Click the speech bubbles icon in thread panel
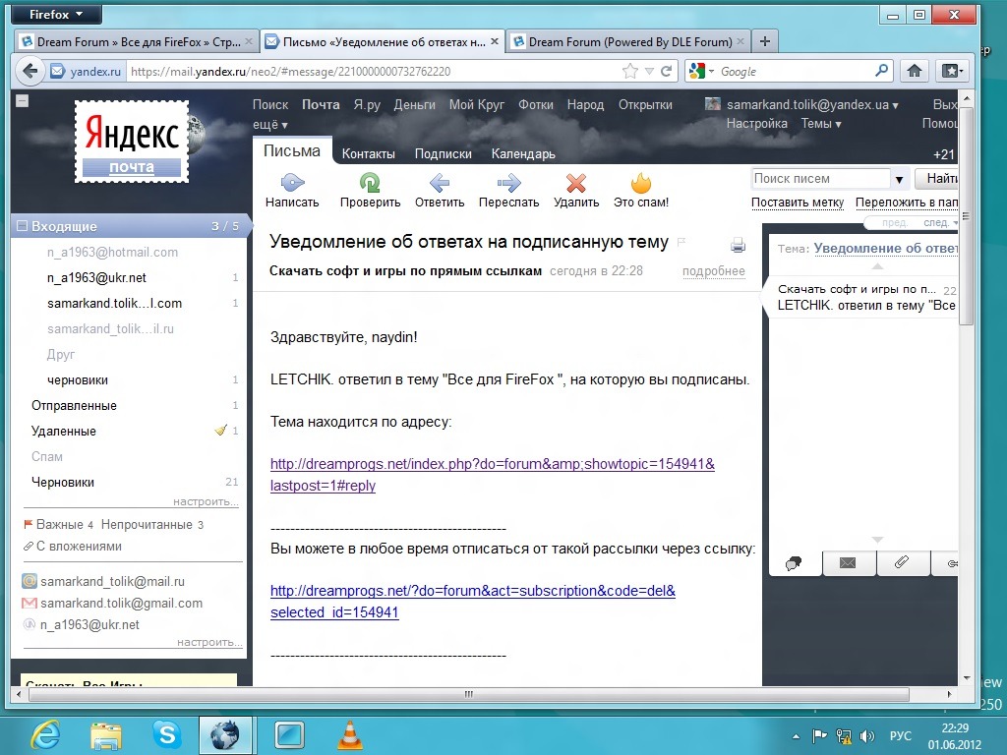The image size is (1007, 755). coord(794,563)
